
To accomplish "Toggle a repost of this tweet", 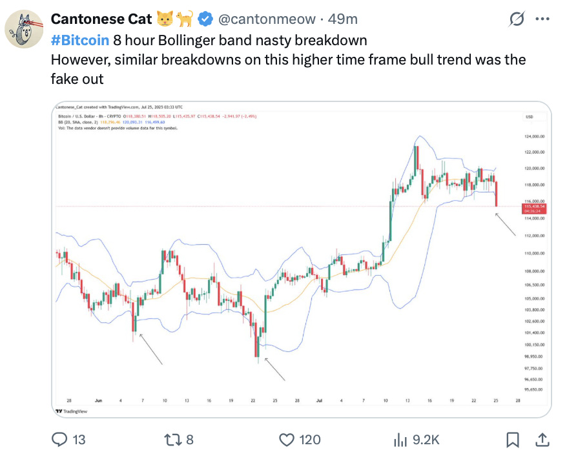I will (x=173, y=439).
